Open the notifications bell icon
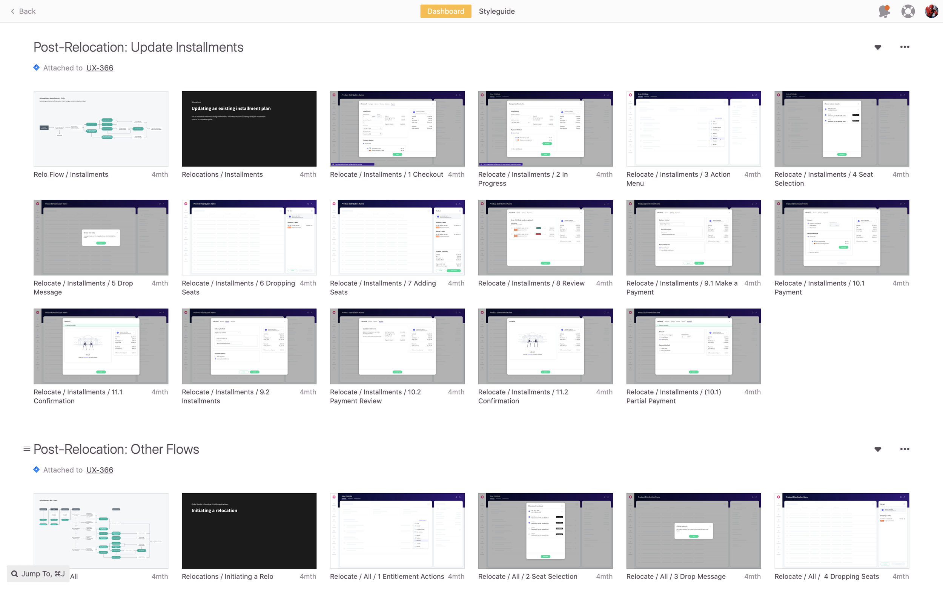Viewport: 943px width, 589px height. pyautogui.click(x=885, y=11)
